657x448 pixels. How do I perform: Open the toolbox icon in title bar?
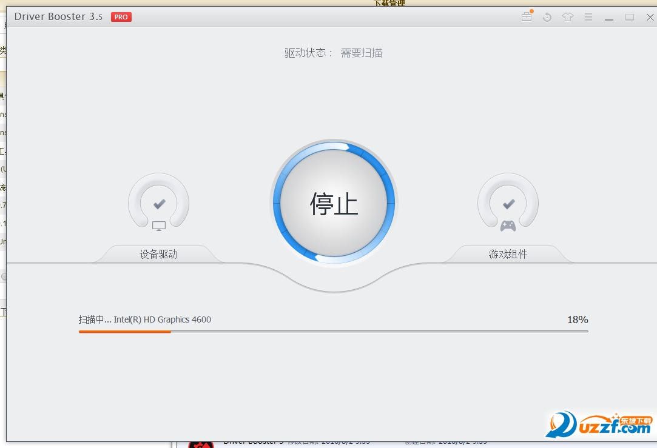(527, 17)
